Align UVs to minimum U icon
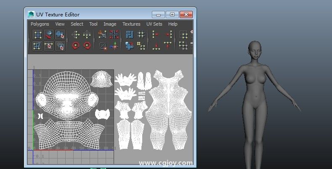This screenshot has width=332, height=169. tap(156, 34)
